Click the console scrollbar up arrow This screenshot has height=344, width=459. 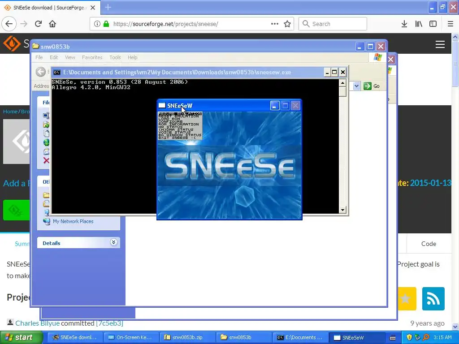pos(342,83)
